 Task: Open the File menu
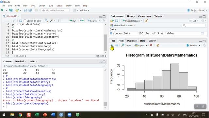[x=3, y=6]
